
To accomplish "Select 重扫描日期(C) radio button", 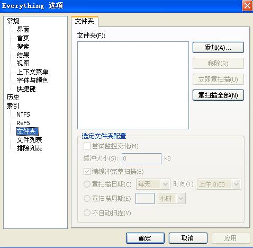I will click(x=87, y=184).
